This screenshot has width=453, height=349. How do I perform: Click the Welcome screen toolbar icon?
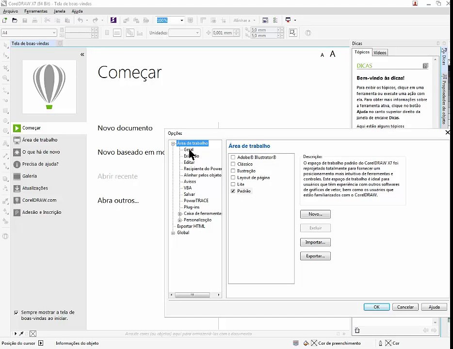pyautogui.click(x=265, y=20)
